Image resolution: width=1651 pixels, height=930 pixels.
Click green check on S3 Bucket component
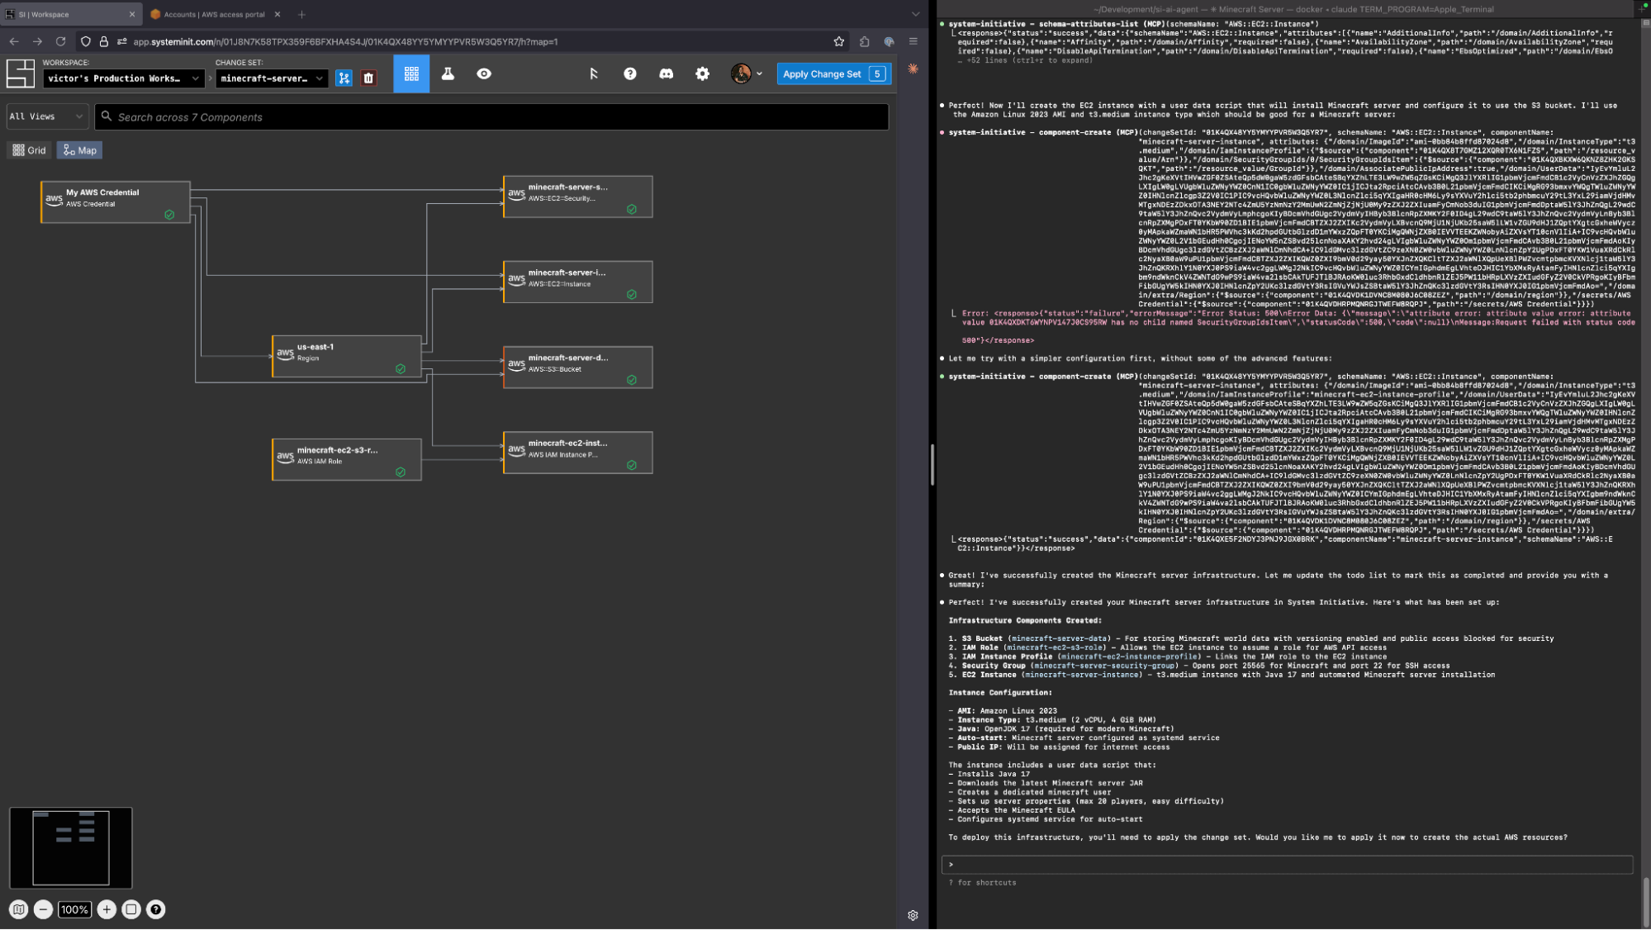pyautogui.click(x=632, y=380)
